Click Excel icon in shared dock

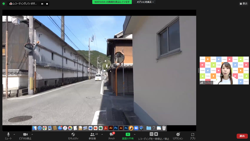click(100, 128)
